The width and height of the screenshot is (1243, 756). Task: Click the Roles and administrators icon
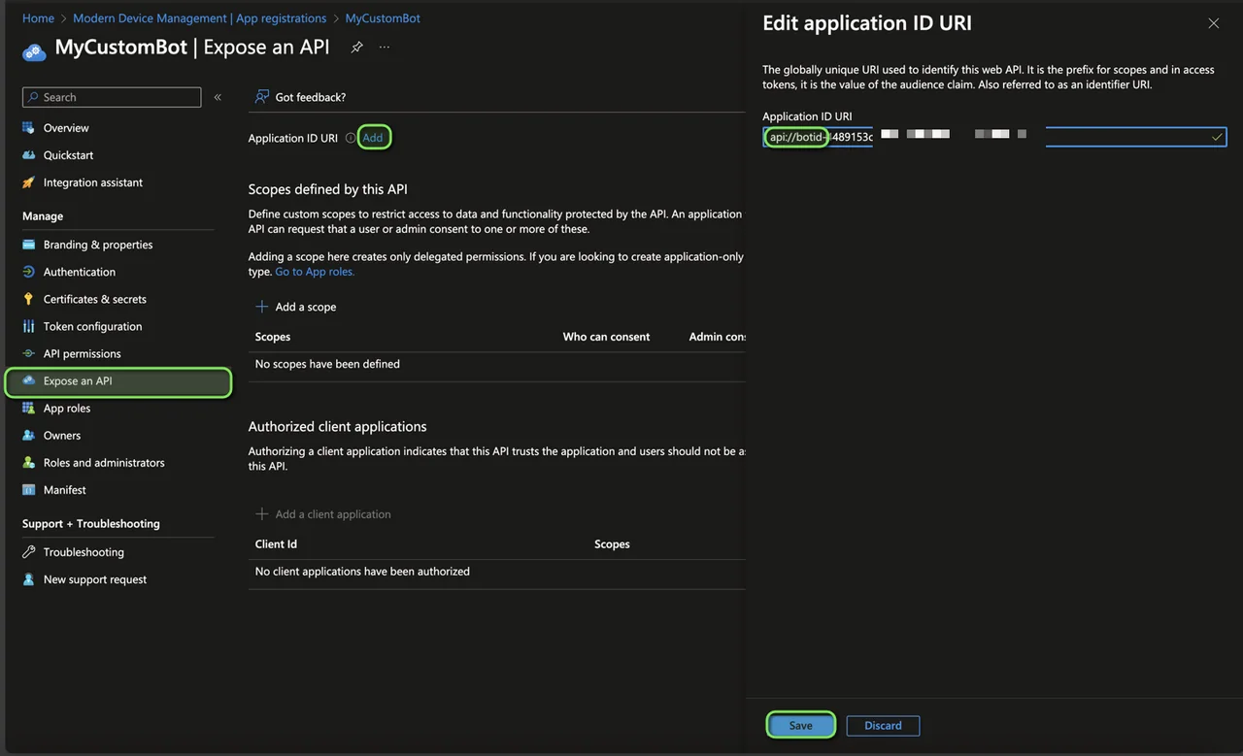coord(29,463)
